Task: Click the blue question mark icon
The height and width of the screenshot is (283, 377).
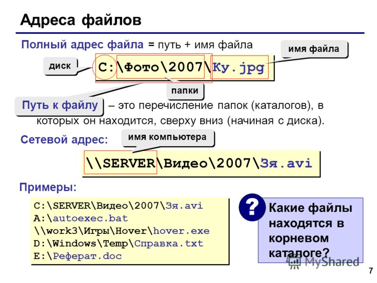Action: (252, 208)
